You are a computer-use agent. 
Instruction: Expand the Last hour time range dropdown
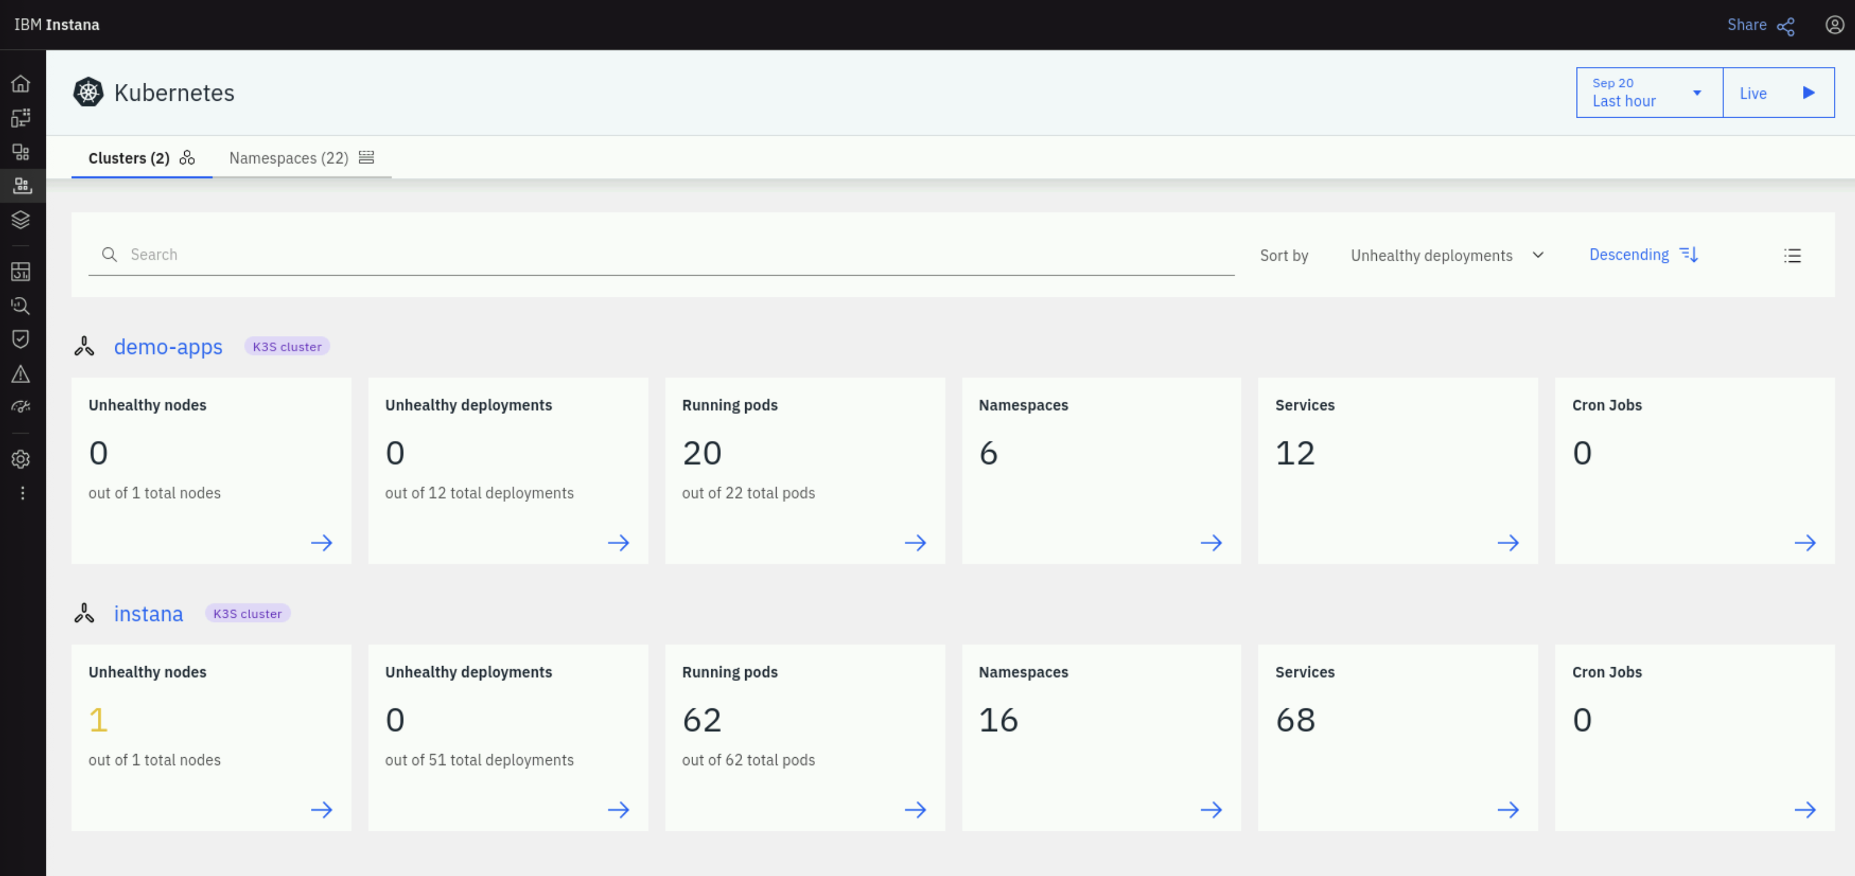[1648, 93]
